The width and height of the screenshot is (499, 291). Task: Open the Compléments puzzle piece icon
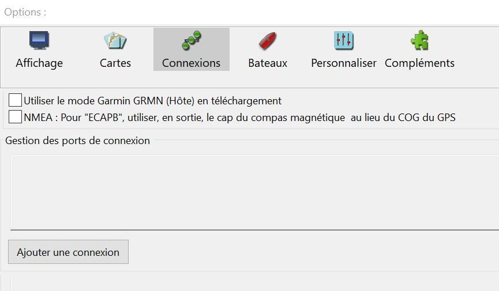coord(419,40)
